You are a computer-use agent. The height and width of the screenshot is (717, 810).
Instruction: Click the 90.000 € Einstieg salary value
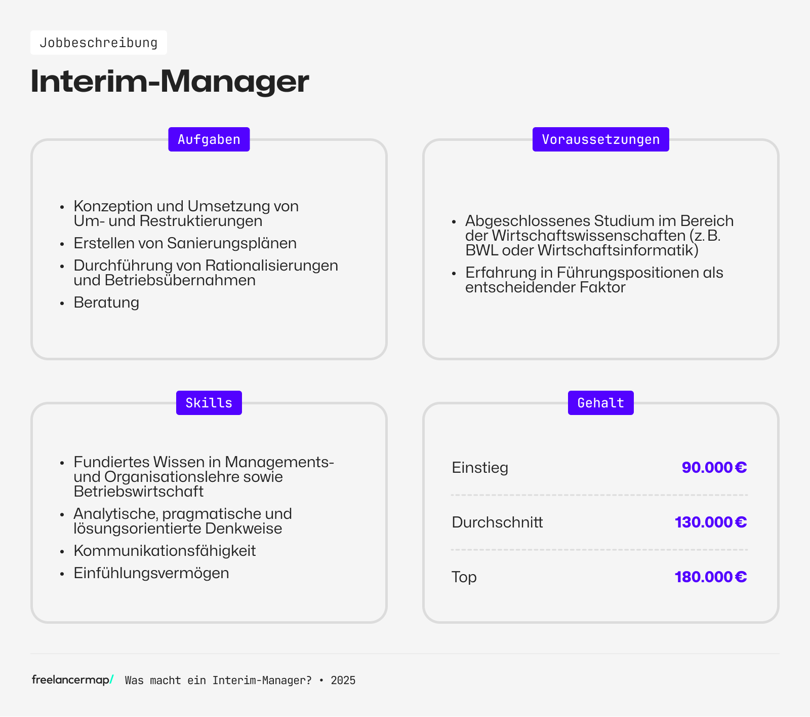click(x=714, y=467)
